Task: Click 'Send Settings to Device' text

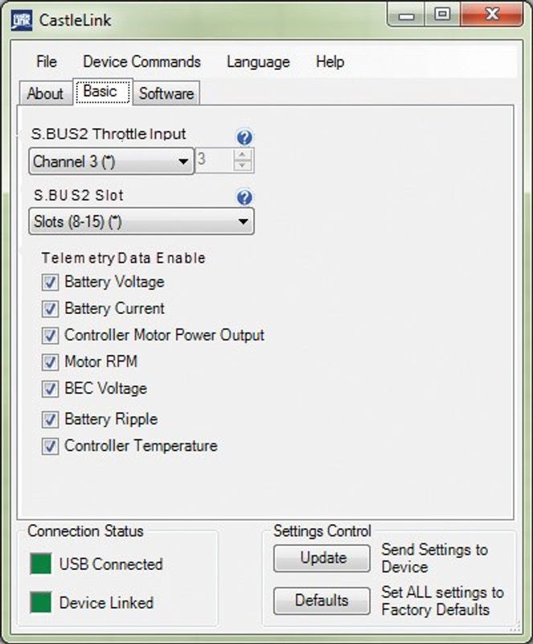Action: point(435,558)
